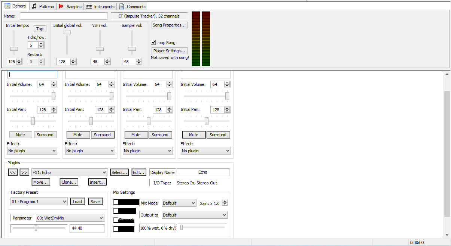Click the parameter value field 44.40
451x246 pixels.
pyautogui.click(x=87, y=228)
